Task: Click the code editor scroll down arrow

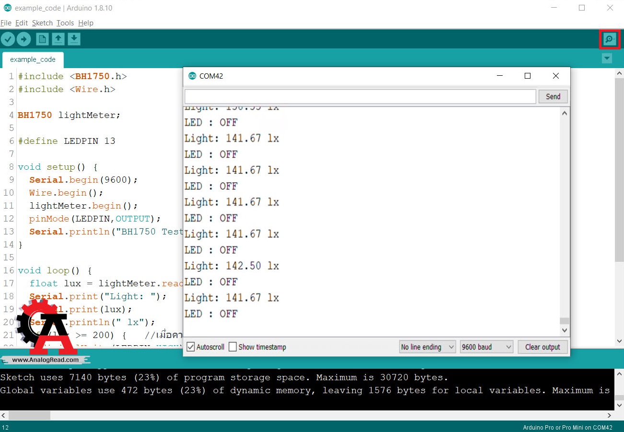Action: pyautogui.click(x=619, y=341)
